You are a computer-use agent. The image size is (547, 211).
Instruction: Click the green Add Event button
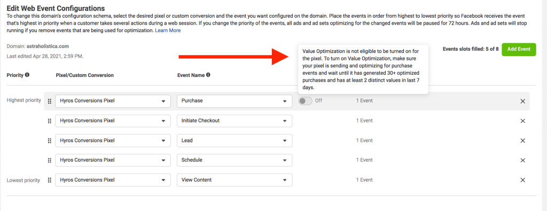[519, 49]
